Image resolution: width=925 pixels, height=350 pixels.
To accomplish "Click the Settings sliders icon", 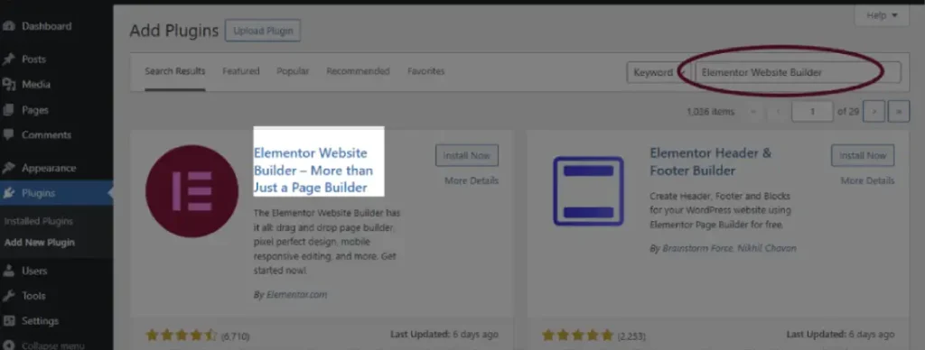I will (x=8, y=321).
